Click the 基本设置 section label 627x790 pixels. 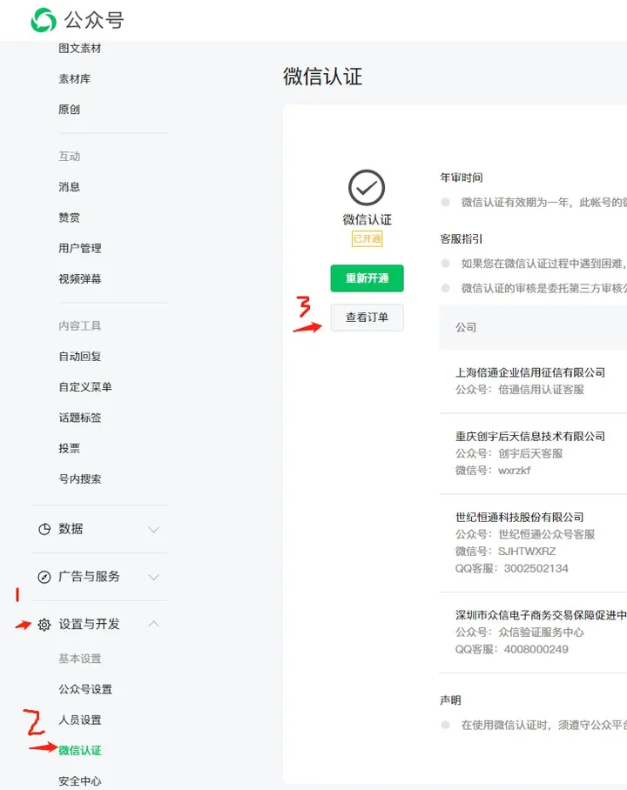[80, 659]
